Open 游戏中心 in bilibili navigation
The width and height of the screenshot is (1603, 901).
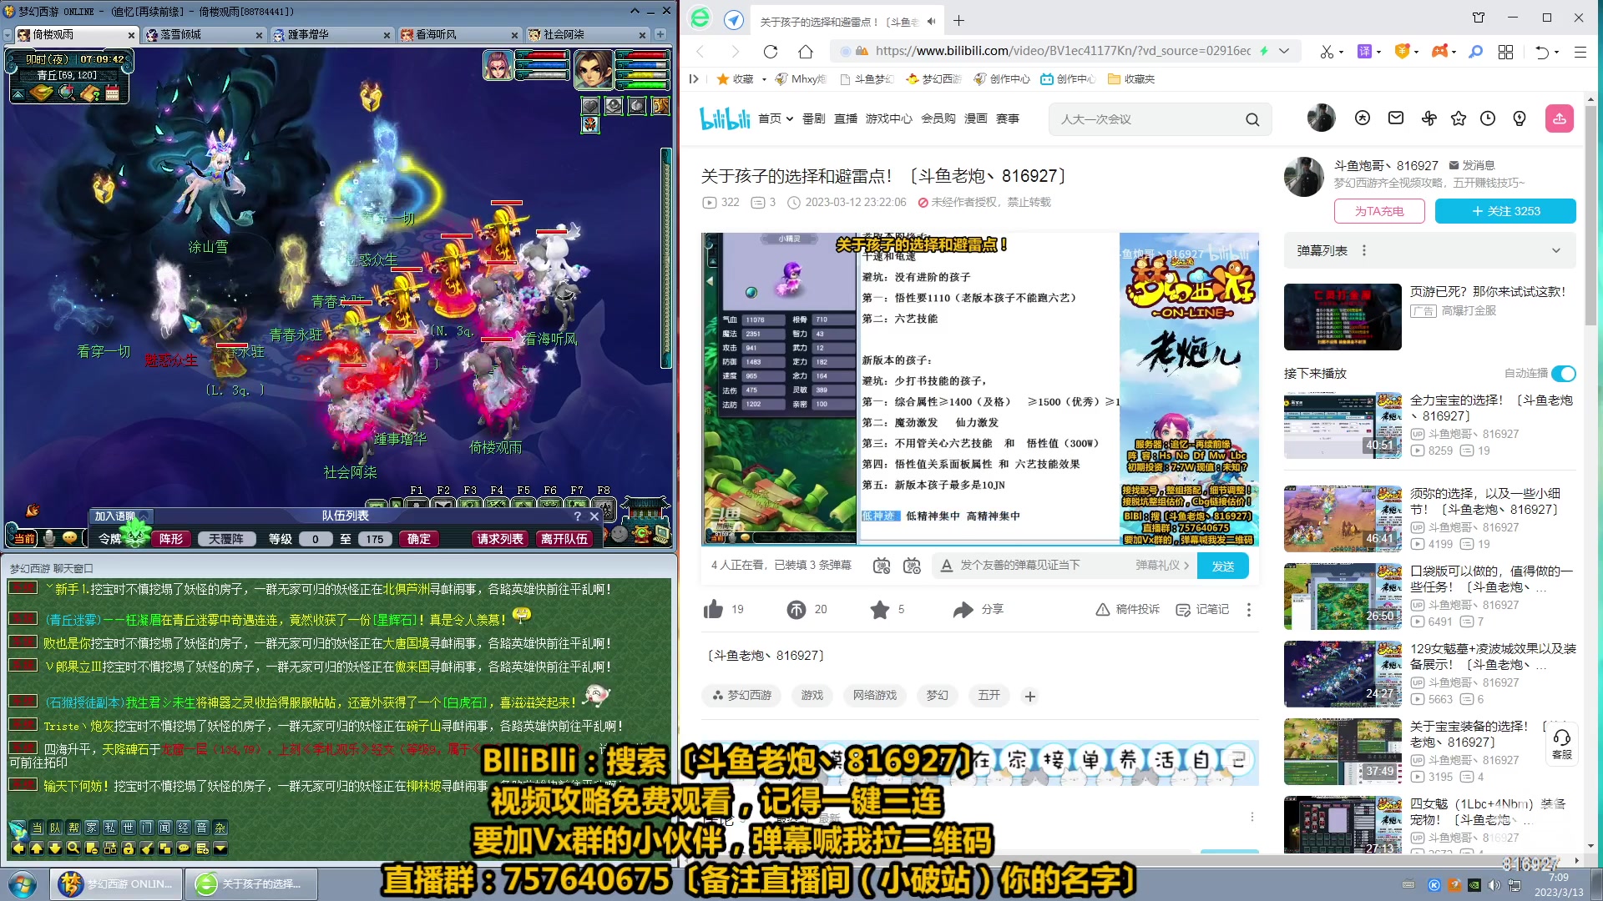[889, 118]
